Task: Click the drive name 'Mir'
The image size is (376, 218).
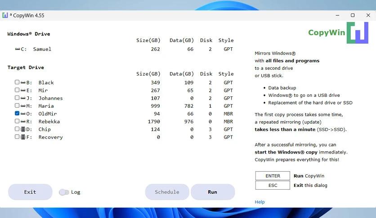Action: point(43,91)
